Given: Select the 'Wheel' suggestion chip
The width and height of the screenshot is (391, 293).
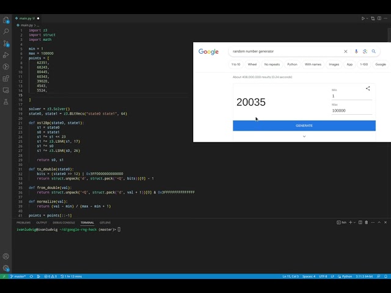Looking at the screenshot, I should pos(252,64).
